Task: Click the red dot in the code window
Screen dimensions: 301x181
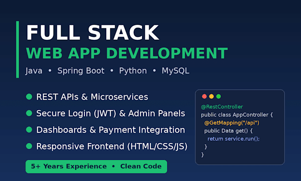Action: pyautogui.click(x=204, y=96)
